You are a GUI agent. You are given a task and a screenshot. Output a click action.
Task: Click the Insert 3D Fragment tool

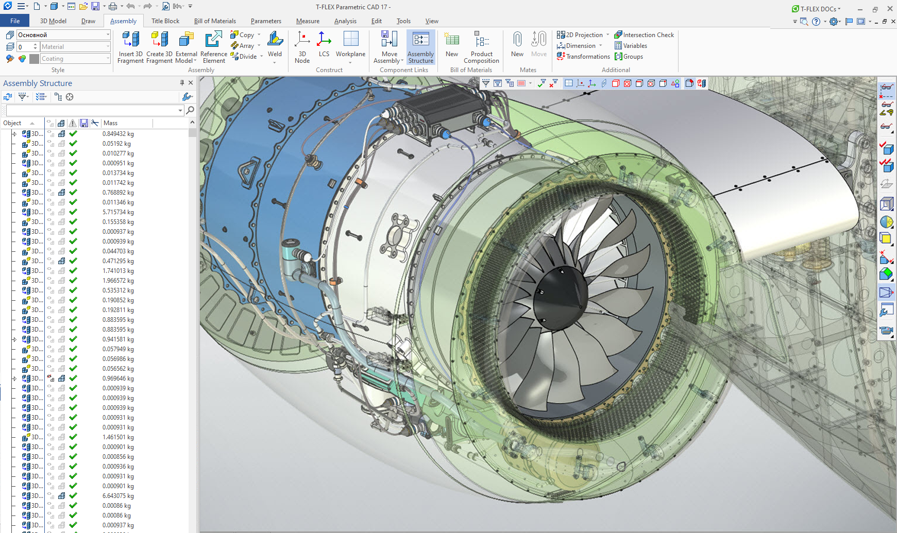click(x=130, y=47)
